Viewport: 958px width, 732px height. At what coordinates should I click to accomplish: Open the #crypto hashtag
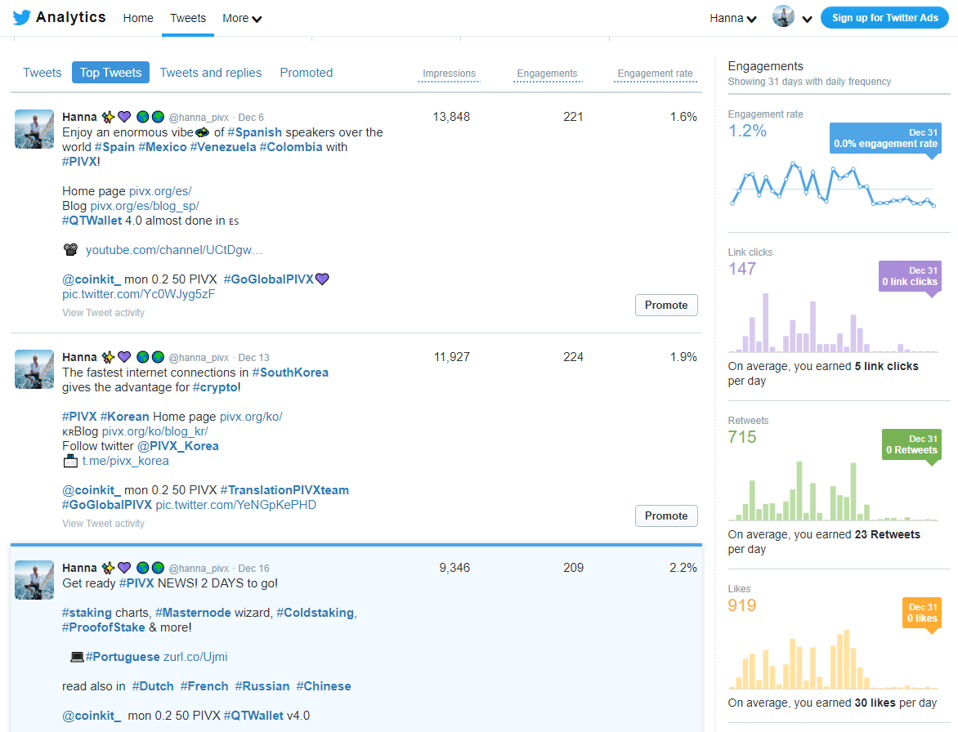pos(215,387)
